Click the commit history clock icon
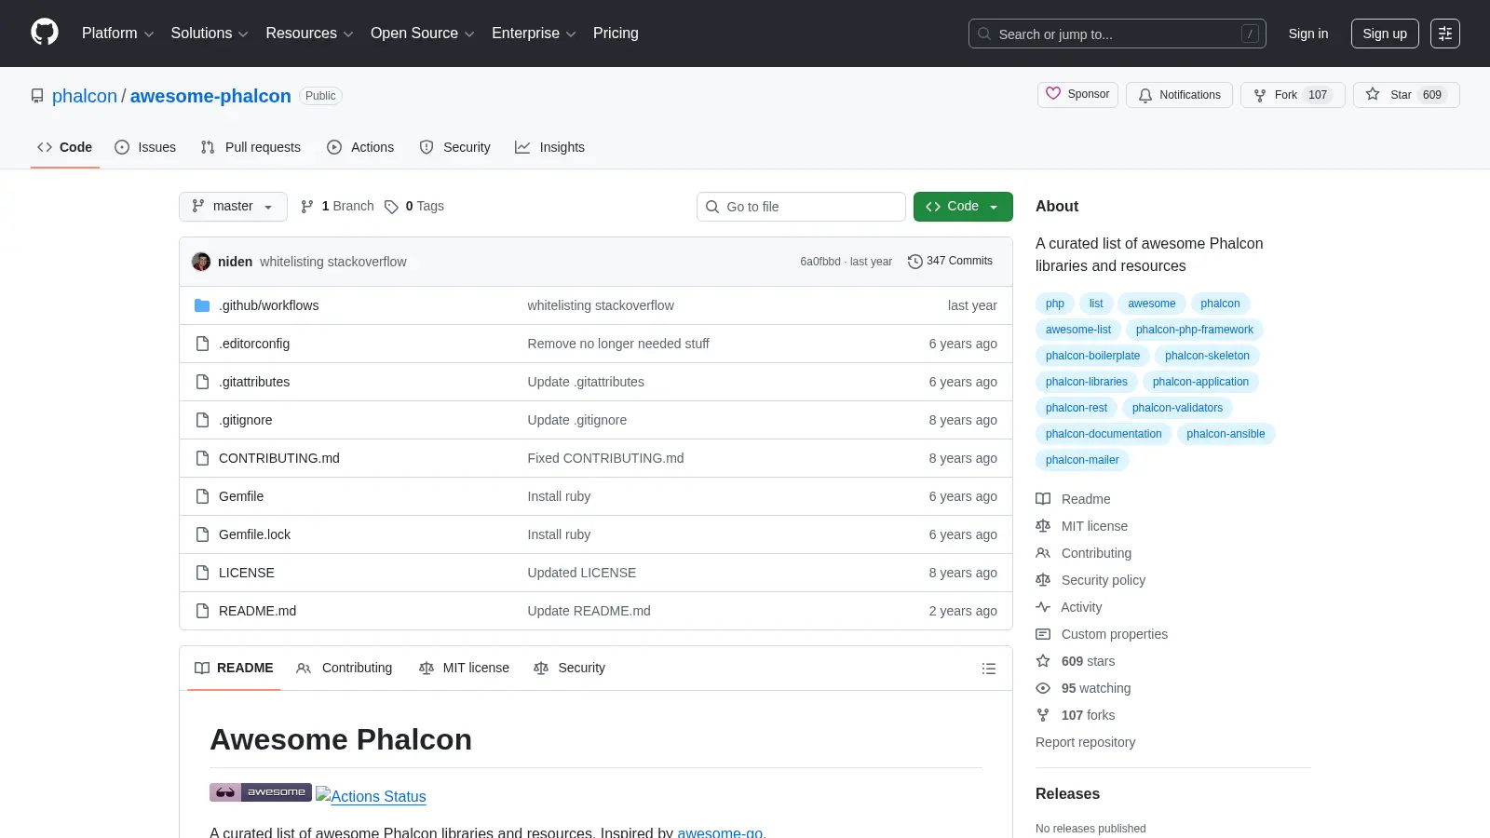 point(915,262)
